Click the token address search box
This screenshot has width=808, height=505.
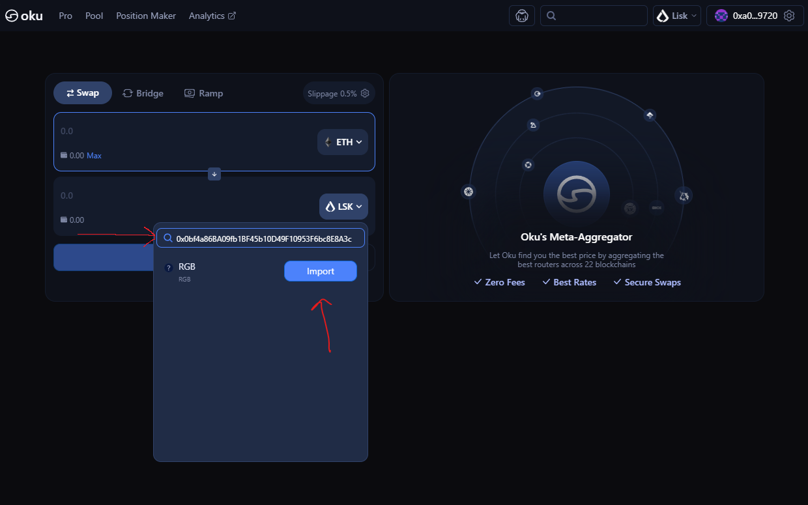261,238
